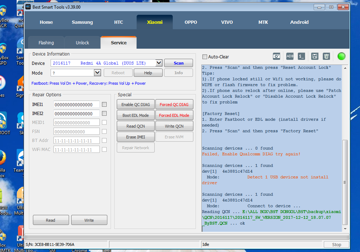Image resolution: width=360 pixels, height=252 pixels.
Task: Tick the MEID1 checkbox
Action: coord(104,123)
